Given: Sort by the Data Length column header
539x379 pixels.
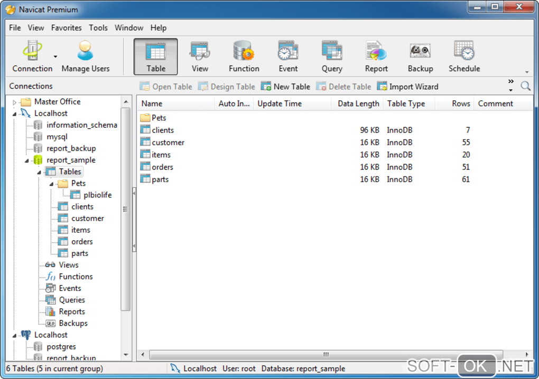Looking at the screenshot, I should (357, 103).
